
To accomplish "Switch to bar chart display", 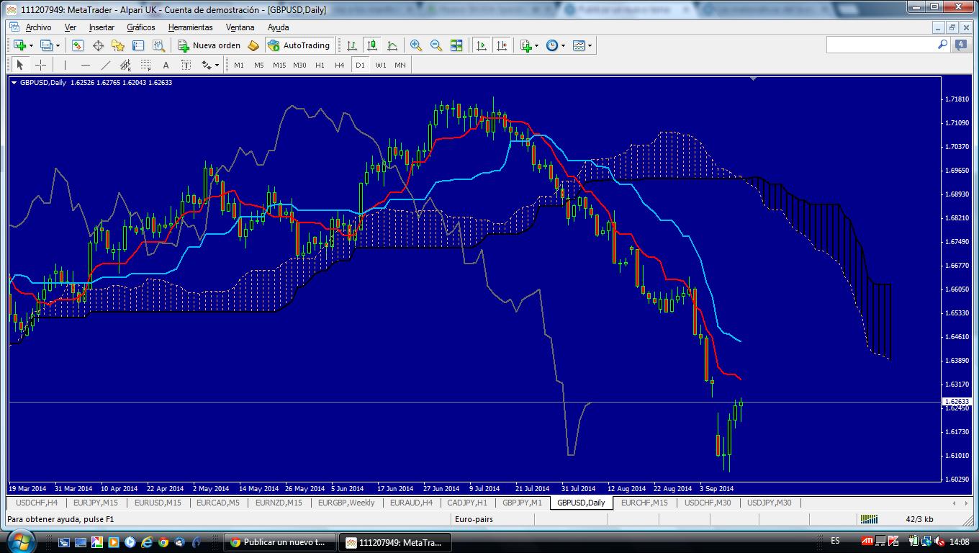I will (352, 45).
